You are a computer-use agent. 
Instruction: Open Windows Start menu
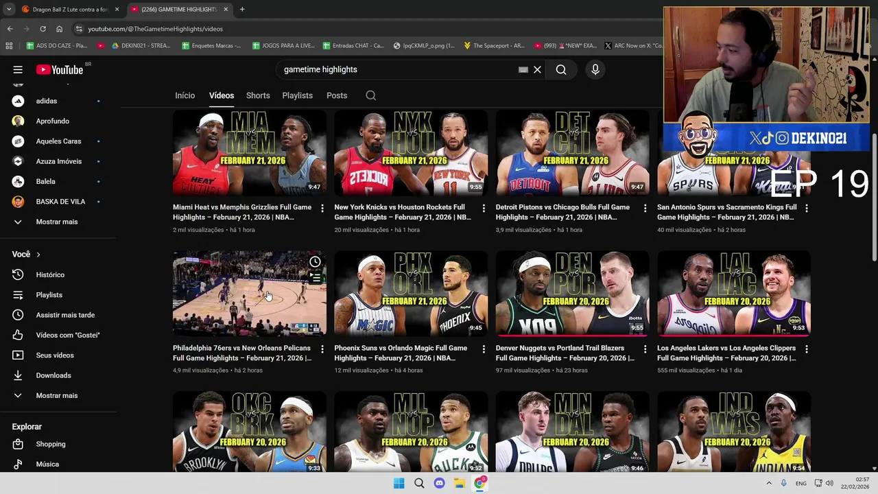click(399, 483)
